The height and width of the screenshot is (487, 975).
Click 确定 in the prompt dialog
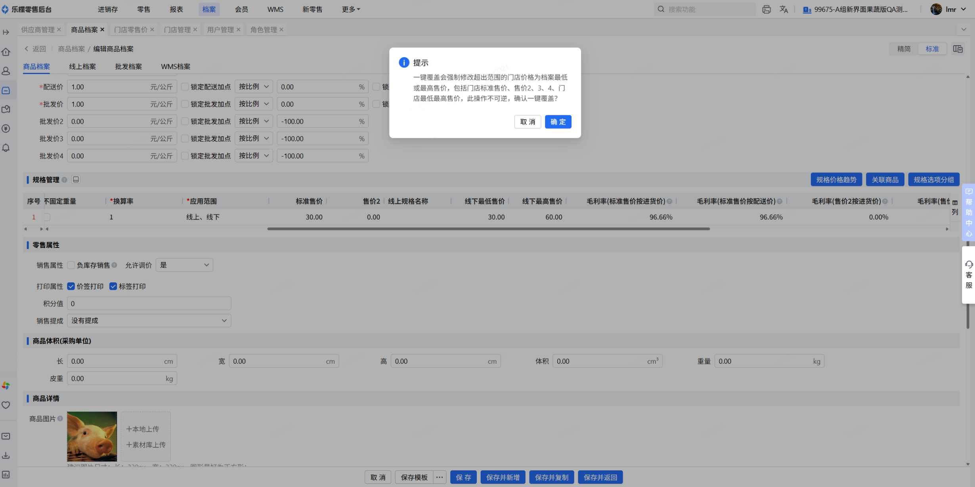[x=558, y=122]
